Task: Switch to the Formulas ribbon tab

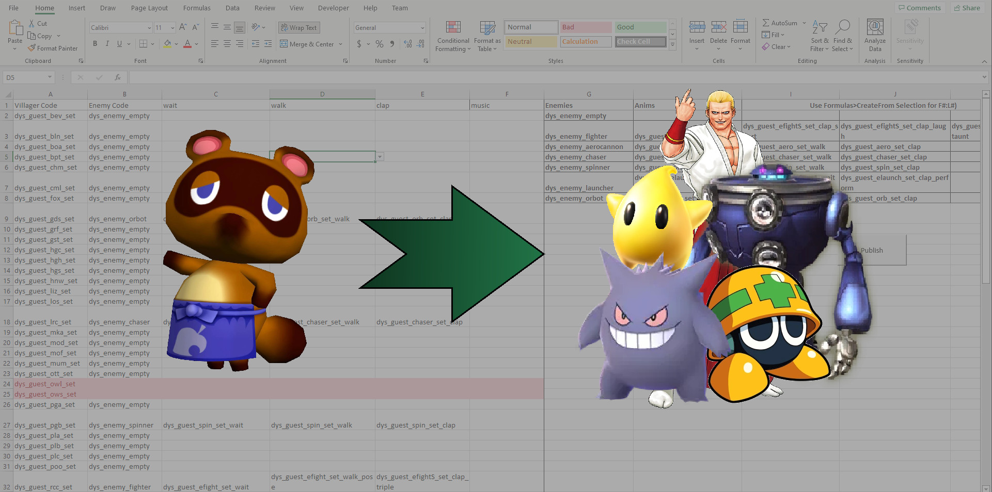Action: 197,8
